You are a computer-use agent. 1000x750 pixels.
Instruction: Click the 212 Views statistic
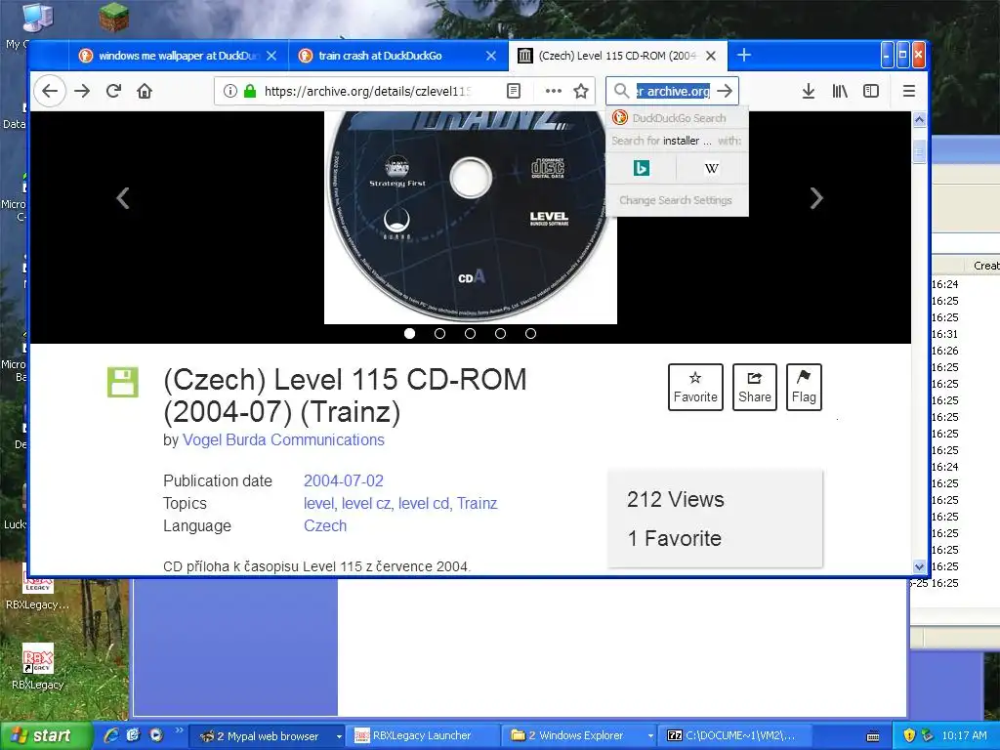(676, 499)
